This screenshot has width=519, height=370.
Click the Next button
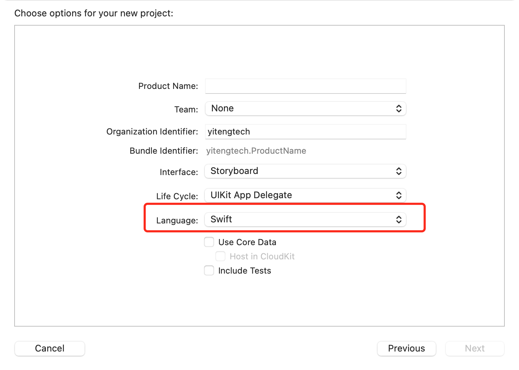pyautogui.click(x=475, y=348)
